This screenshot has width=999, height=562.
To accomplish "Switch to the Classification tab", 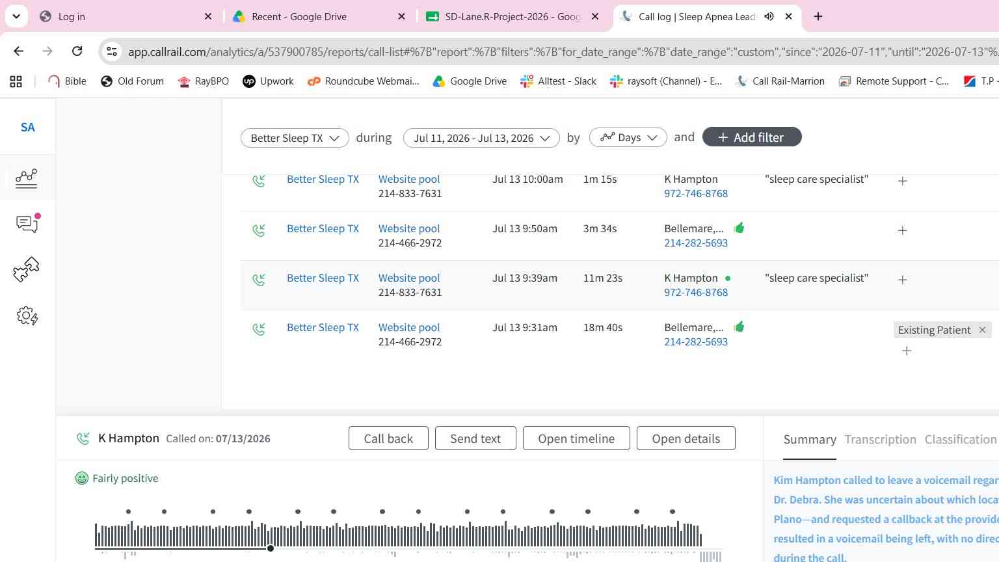I will click(960, 440).
